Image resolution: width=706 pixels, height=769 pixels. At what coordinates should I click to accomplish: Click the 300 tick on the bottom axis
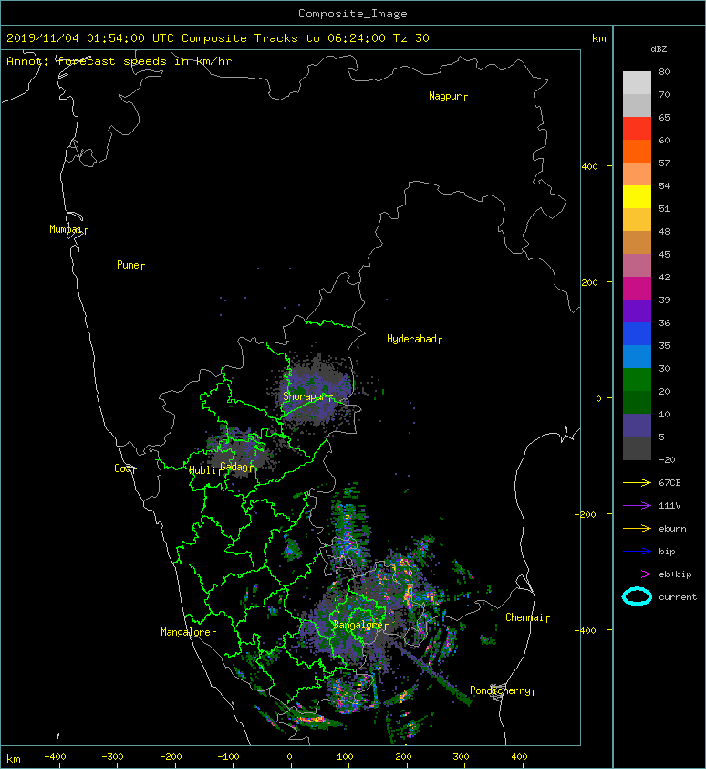(461, 757)
